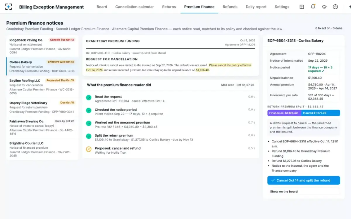Open the Cancellation calendar tab

pyautogui.click(x=135, y=7)
